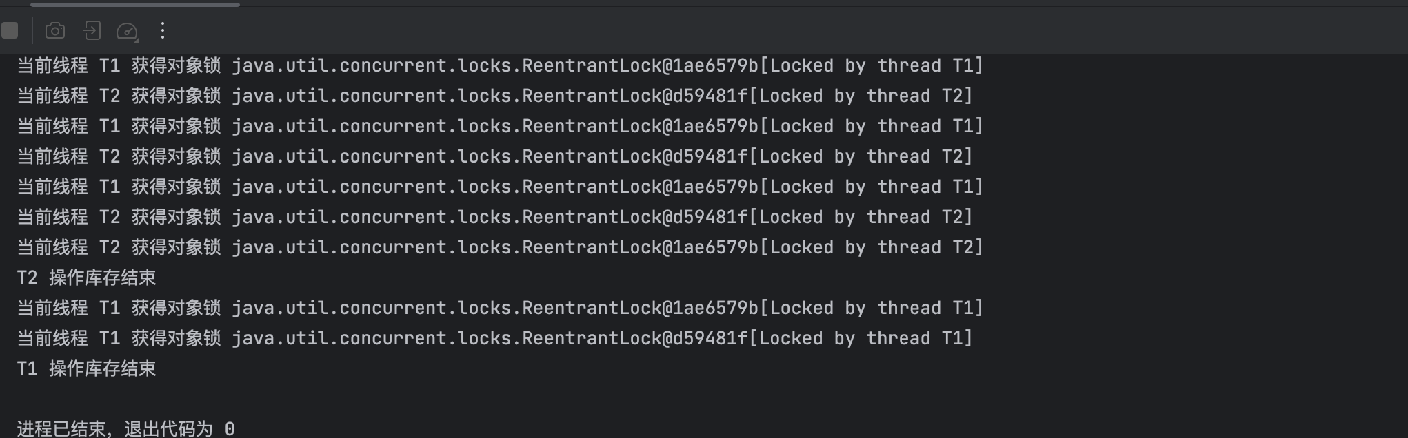The image size is (1408, 438).
Task: Click the vertical separator beside the Stop button
Action: (x=32, y=30)
